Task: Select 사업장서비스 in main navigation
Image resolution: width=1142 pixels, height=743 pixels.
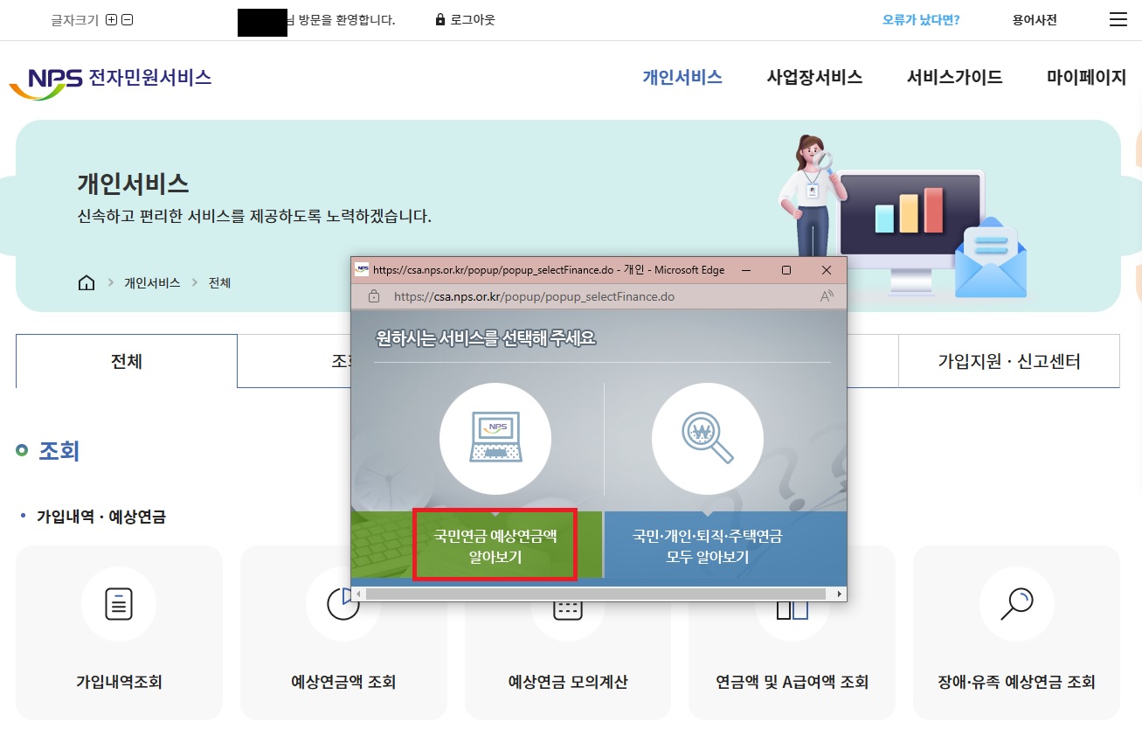Action: pos(814,77)
